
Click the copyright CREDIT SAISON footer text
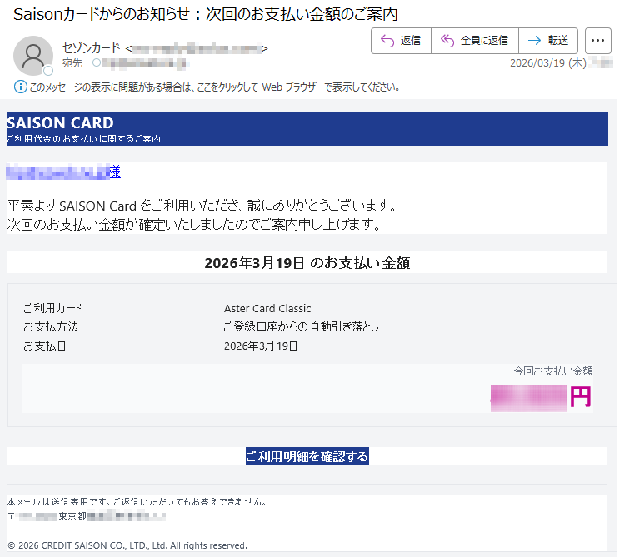click(x=127, y=545)
